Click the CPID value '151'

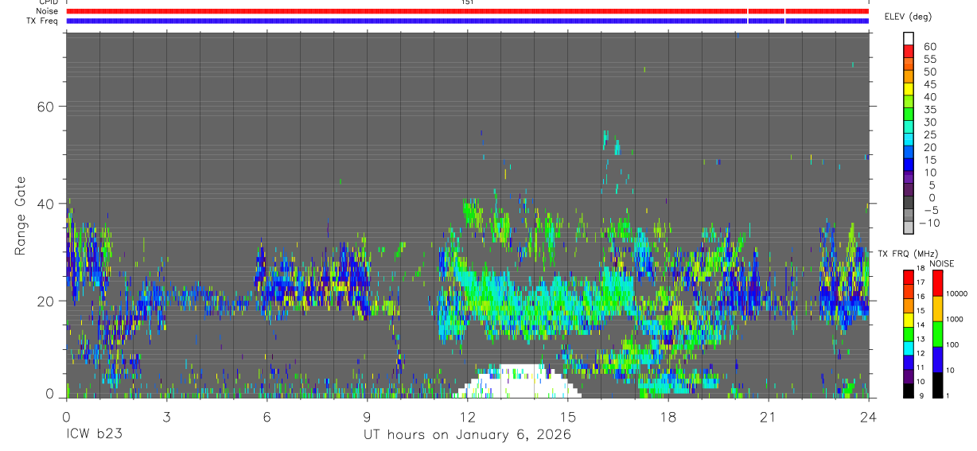467,2
